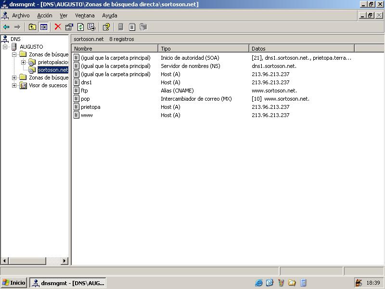
Task: Select the prietopalacios zone
Action: [53, 62]
